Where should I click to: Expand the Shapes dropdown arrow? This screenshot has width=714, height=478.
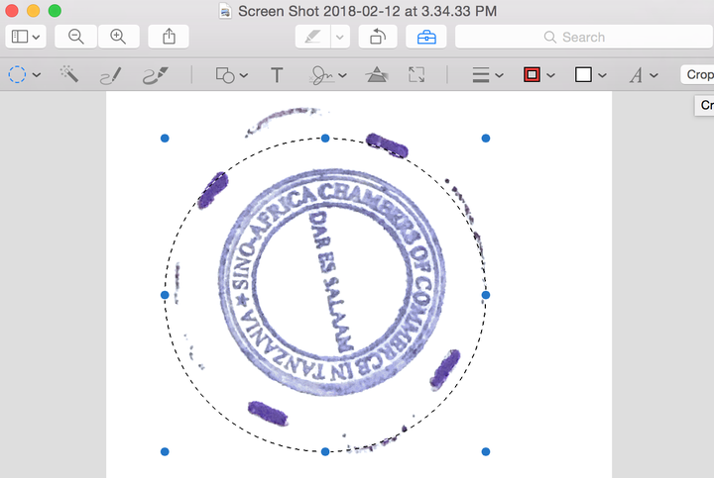tap(244, 75)
